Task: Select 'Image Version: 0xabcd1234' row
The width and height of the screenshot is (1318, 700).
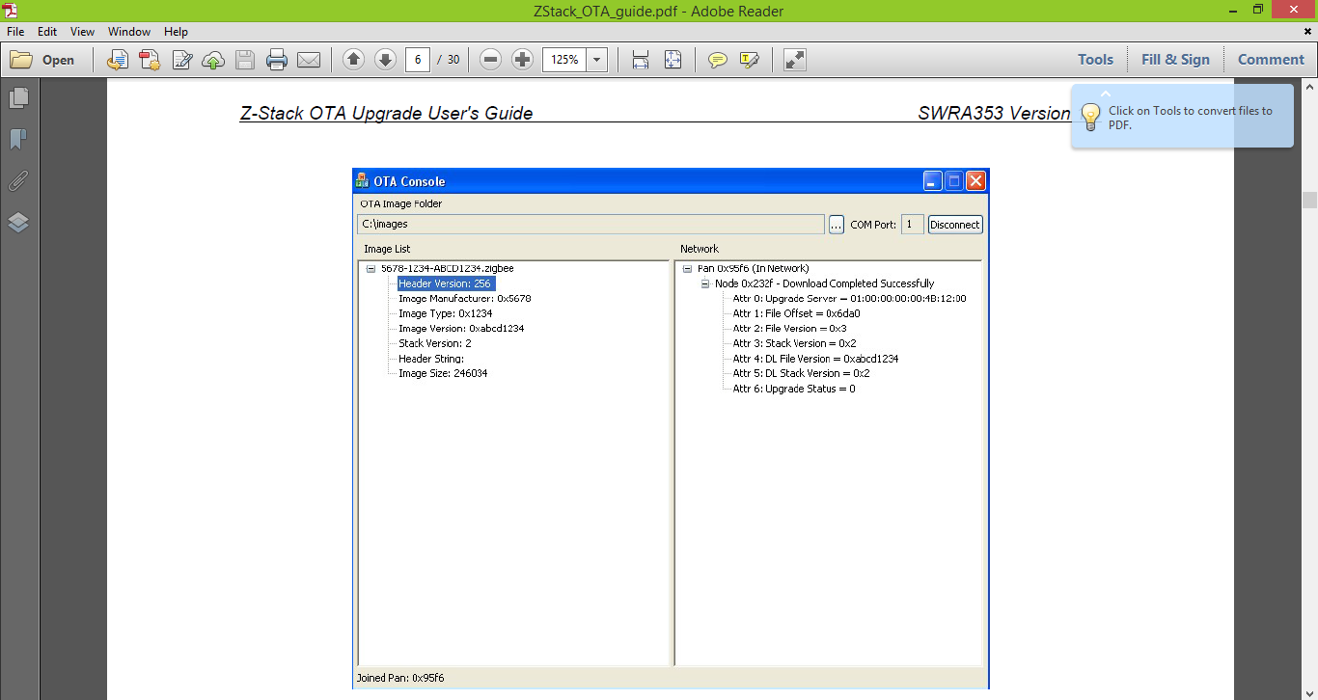Action: [x=461, y=329]
